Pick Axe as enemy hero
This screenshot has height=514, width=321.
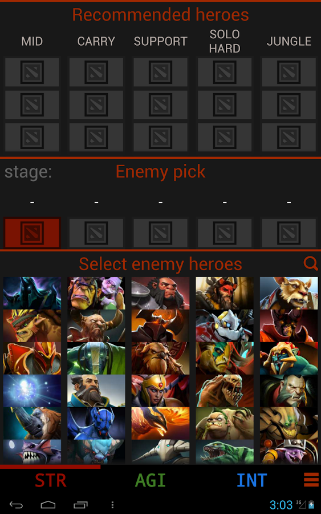click(160, 293)
